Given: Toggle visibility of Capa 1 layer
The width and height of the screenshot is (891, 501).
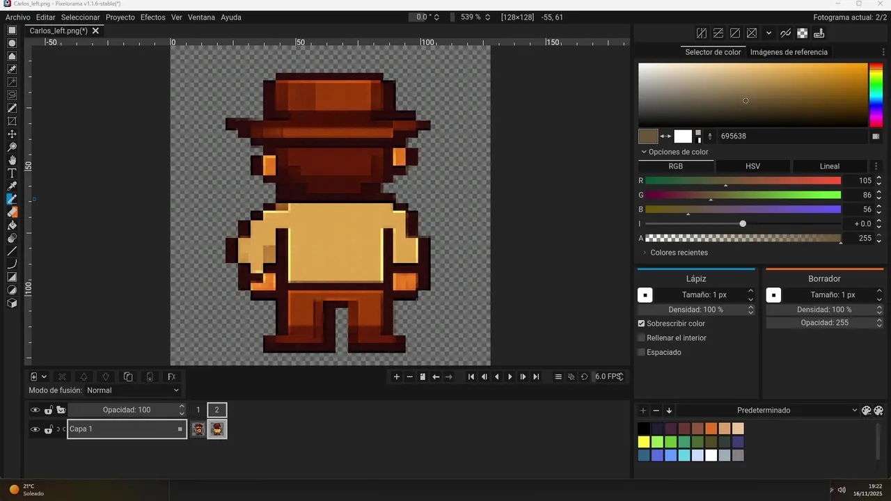Looking at the screenshot, I should coord(35,429).
